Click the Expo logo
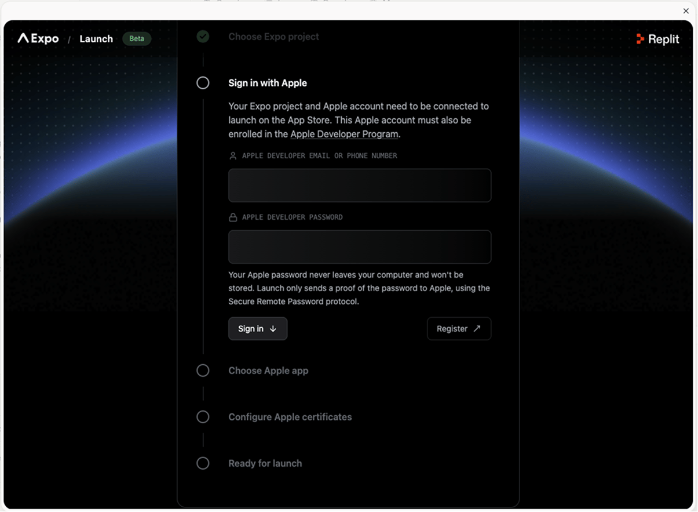698x512 pixels. [38, 39]
